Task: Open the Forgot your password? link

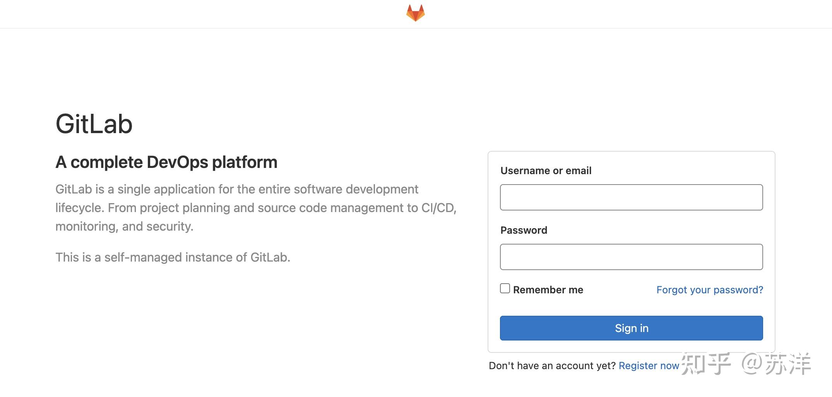Action: click(x=709, y=290)
